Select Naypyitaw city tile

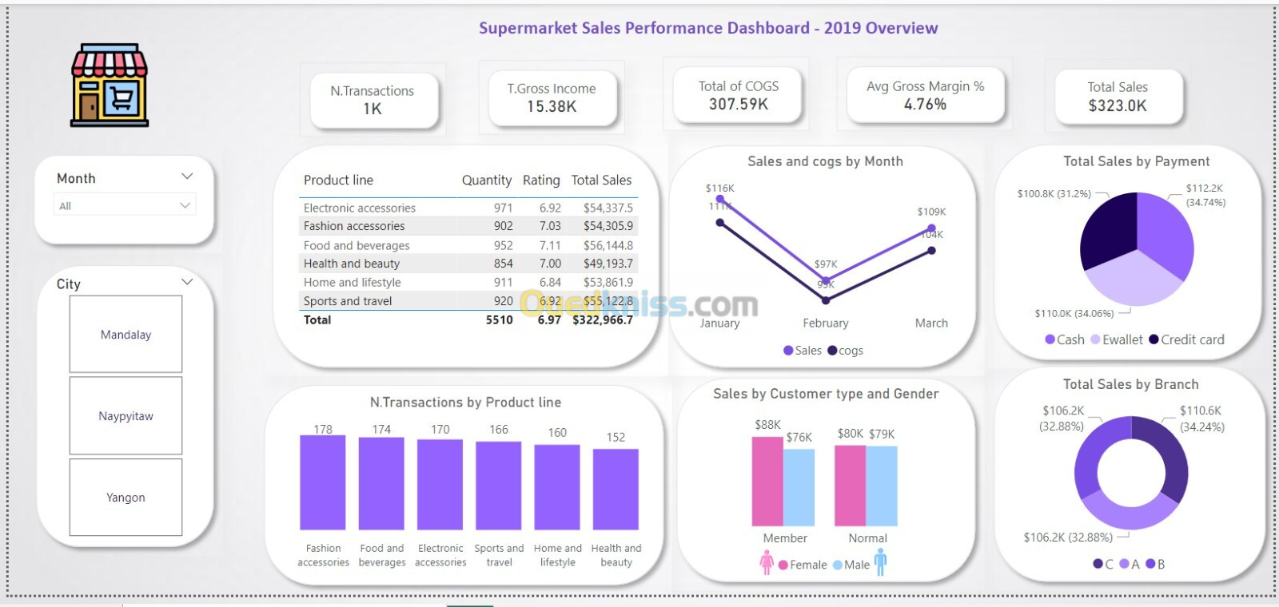pos(126,416)
